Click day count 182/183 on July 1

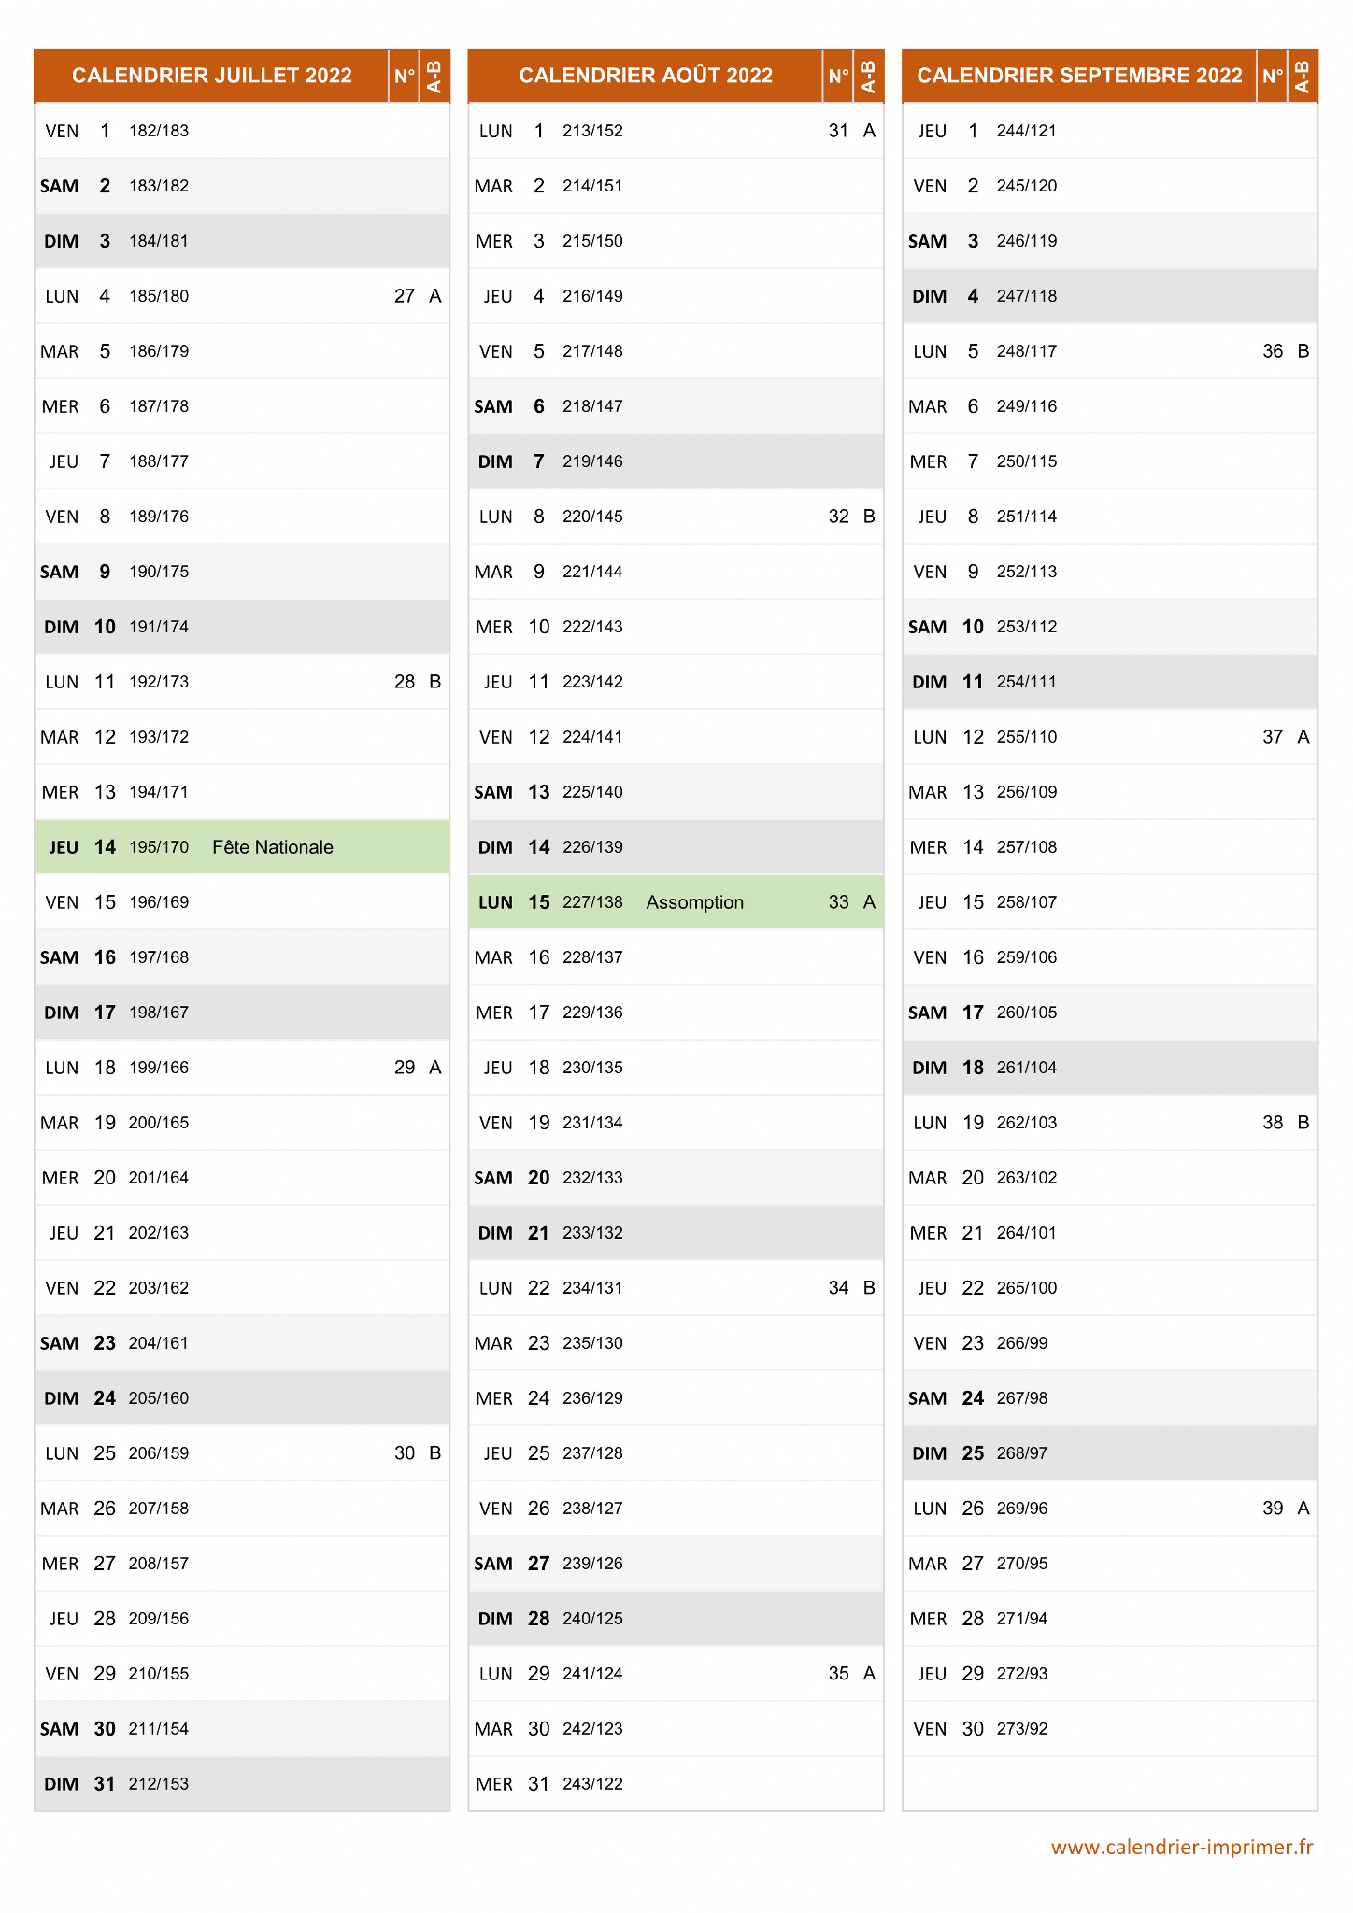click(159, 131)
